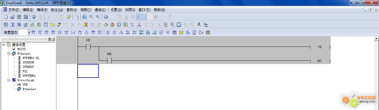
Task: Pin the communication settings panel
Action: [49, 39]
